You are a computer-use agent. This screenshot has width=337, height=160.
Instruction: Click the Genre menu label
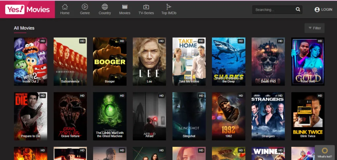(85, 13)
